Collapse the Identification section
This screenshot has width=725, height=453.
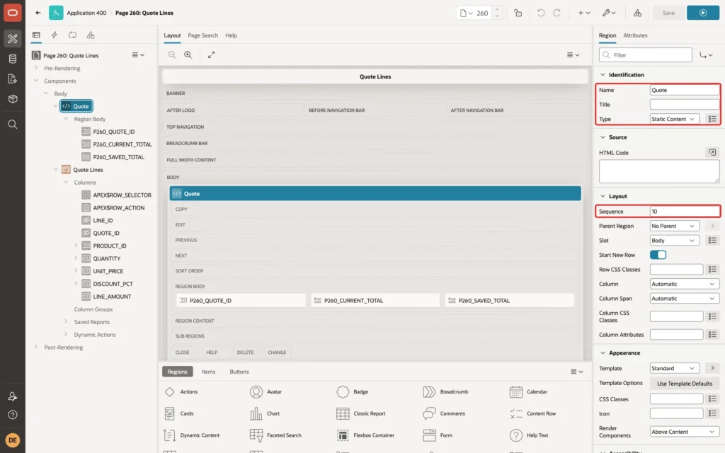[x=603, y=74]
